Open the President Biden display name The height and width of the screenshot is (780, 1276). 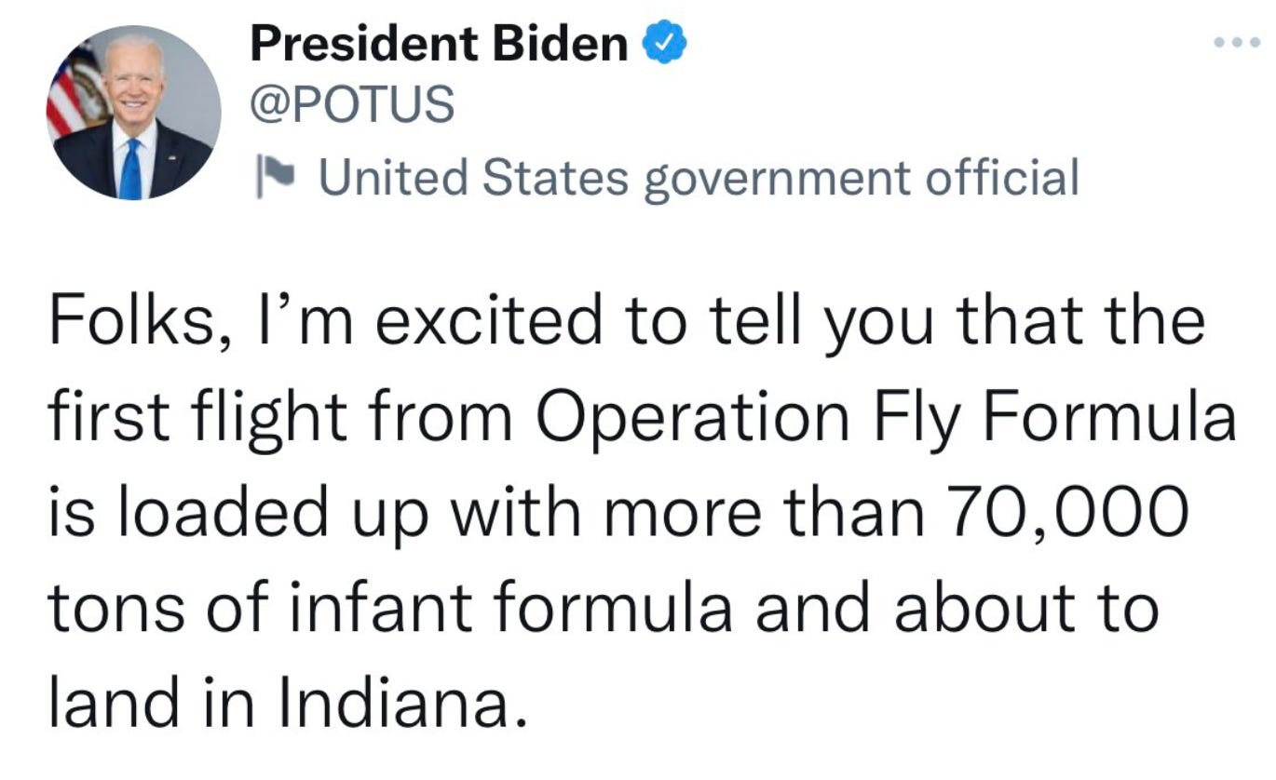439,44
